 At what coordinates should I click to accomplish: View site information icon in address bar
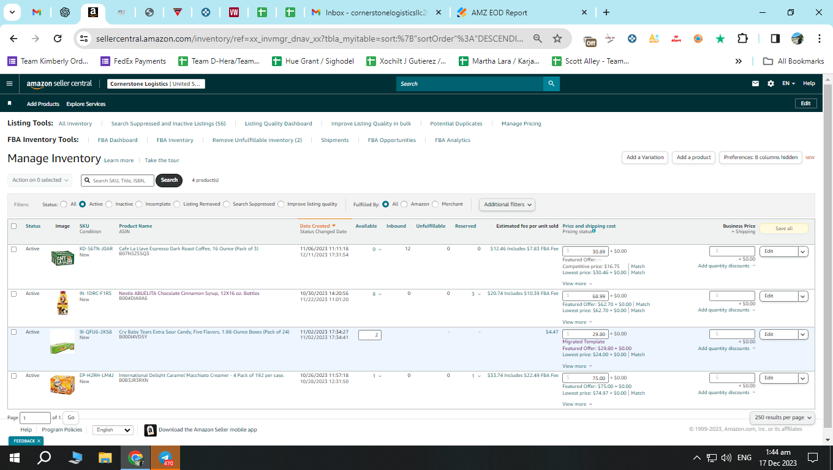(x=85, y=39)
